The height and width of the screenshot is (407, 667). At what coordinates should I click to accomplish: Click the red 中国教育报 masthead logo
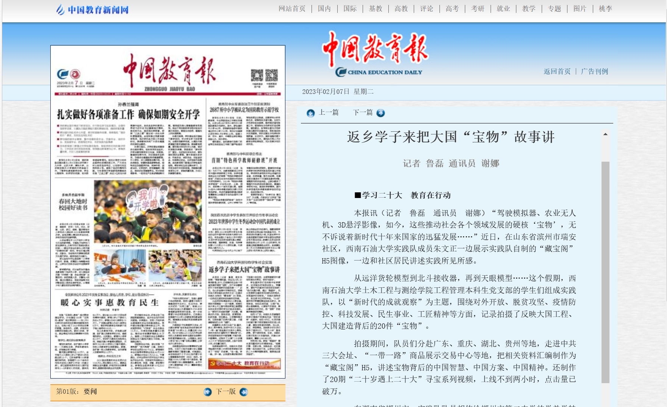[x=375, y=48]
